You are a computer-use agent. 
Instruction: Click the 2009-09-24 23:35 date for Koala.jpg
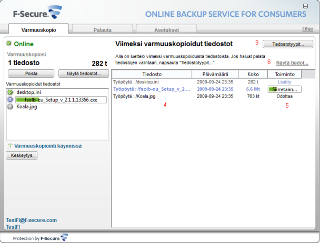click(215, 96)
